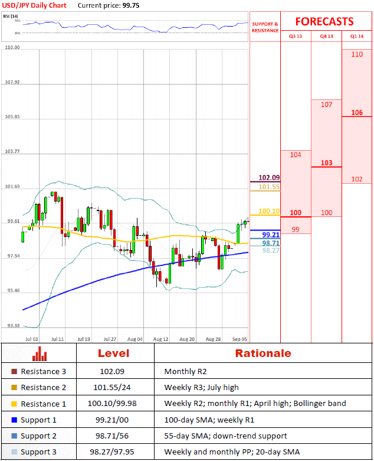374x461 pixels.
Task: Click the 99.21 support label beside the chart
Action: click(x=271, y=235)
